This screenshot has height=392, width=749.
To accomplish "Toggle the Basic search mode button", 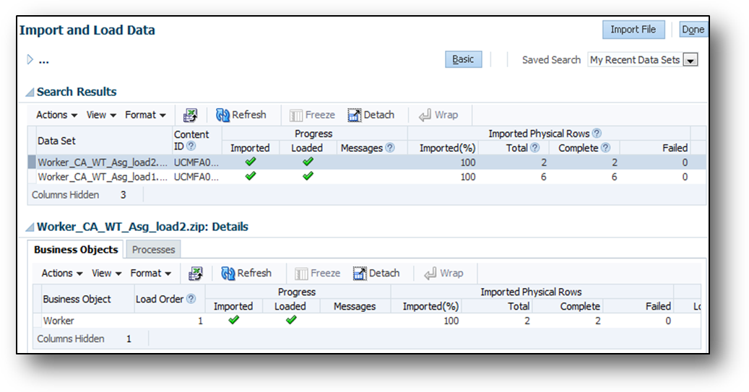I will click(463, 60).
